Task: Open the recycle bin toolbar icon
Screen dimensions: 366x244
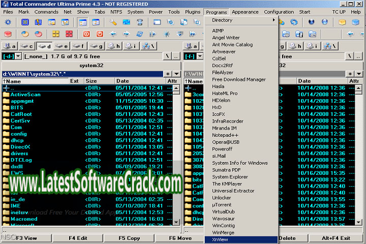Action: tap(140, 22)
